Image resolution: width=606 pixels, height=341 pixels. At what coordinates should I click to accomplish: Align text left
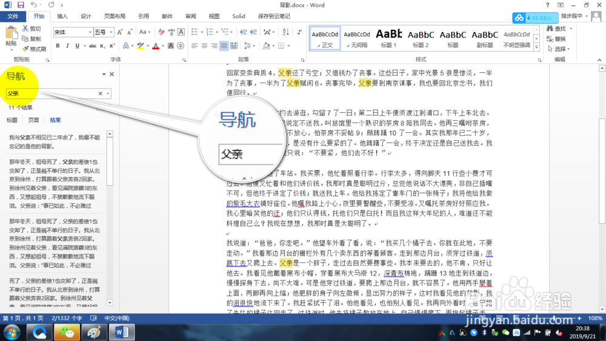(195, 46)
